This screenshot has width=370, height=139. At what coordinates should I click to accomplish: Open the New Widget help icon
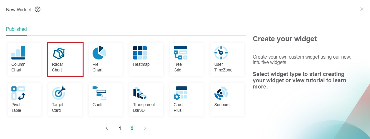(38, 10)
